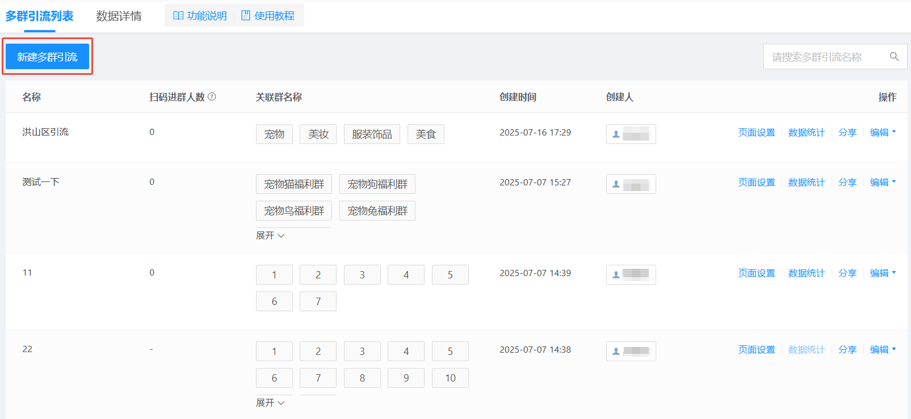The image size is (911, 419).
Task: Click the 创建时间 column header
Action: [x=518, y=97]
